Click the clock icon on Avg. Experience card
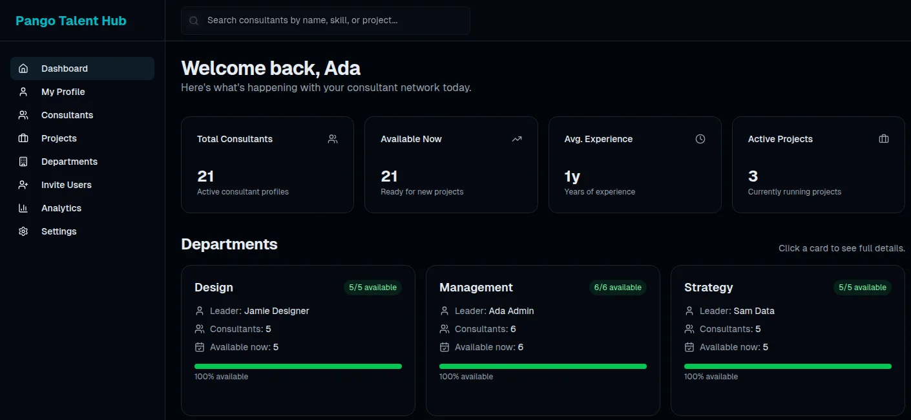Viewport: 911px width, 420px height. point(700,139)
